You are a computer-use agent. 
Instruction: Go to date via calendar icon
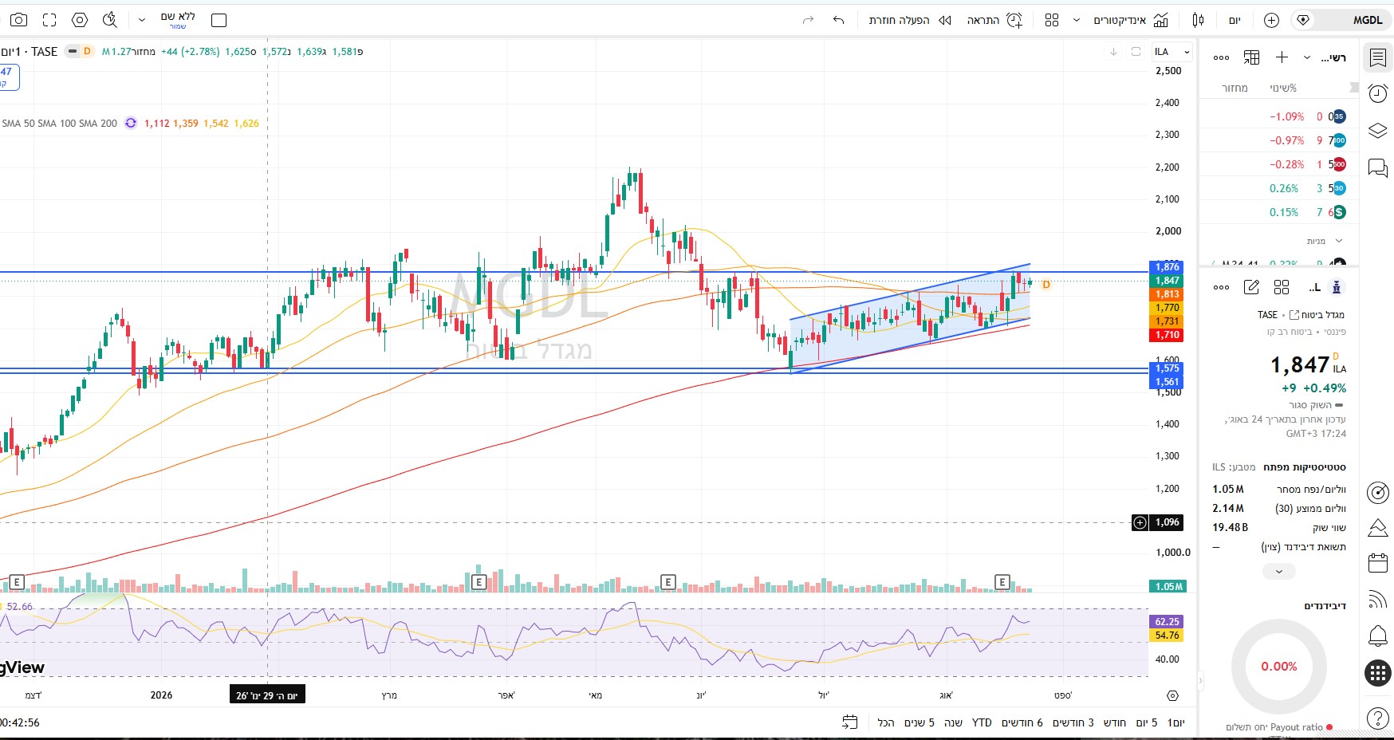pos(850,722)
